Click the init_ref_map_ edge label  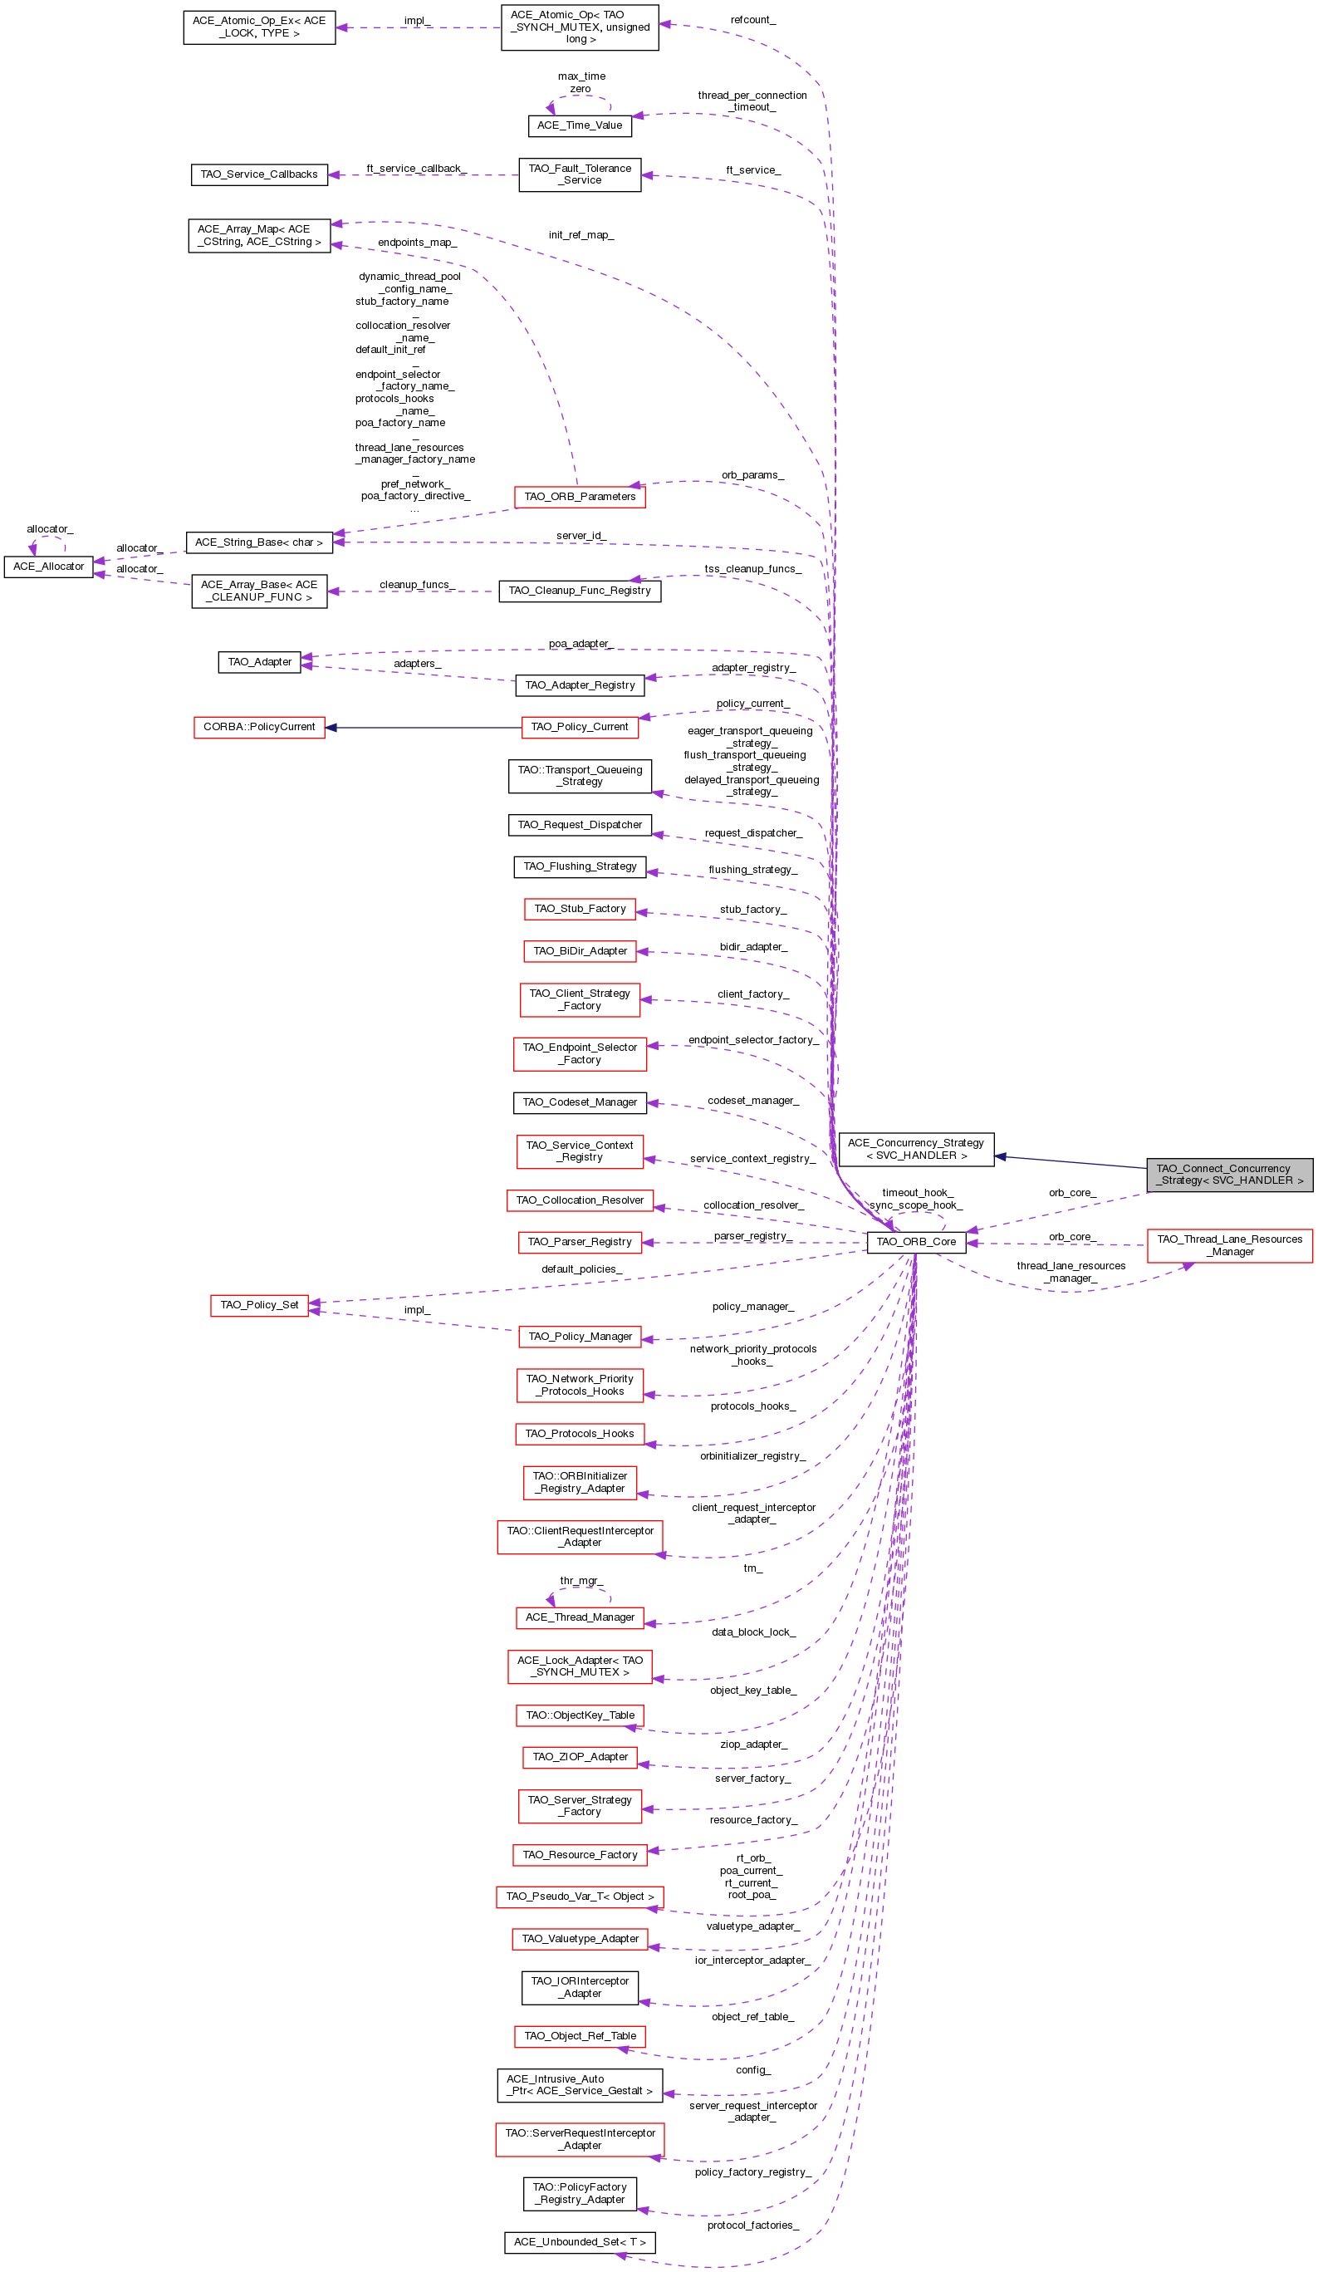[x=581, y=235]
